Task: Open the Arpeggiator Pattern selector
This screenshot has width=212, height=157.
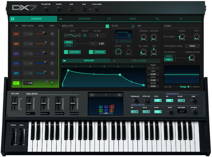Action: pyautogui.click(x=182, y=111)
